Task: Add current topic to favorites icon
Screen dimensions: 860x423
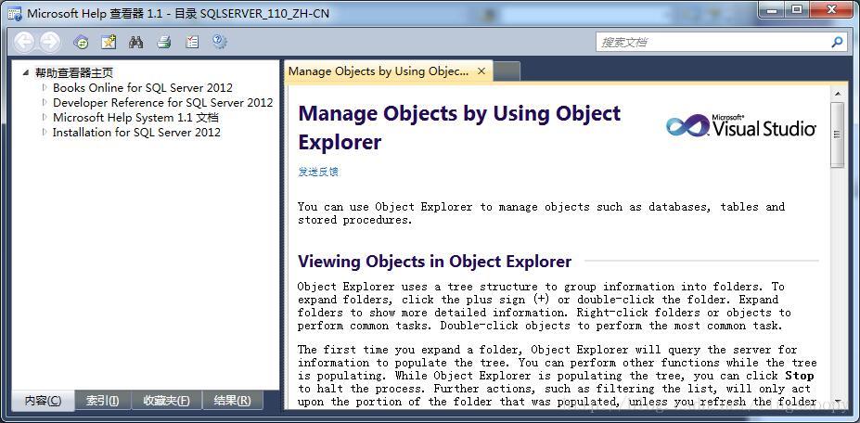Action: pyautogui.click(x=109, y=42)
